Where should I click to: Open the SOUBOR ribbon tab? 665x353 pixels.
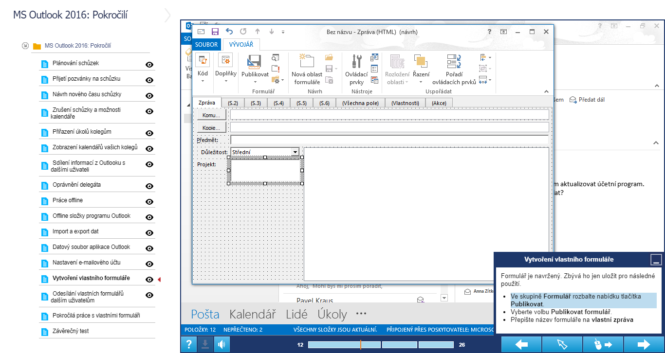[207, 45]
